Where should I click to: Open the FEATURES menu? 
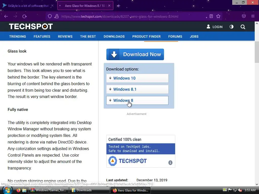(x=42, y=36)
